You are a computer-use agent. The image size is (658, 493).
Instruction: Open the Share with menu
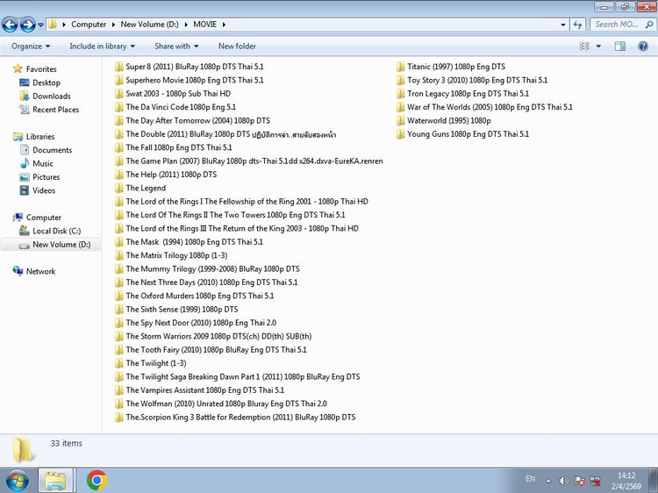pyautogui.click(x=176, y=46)
